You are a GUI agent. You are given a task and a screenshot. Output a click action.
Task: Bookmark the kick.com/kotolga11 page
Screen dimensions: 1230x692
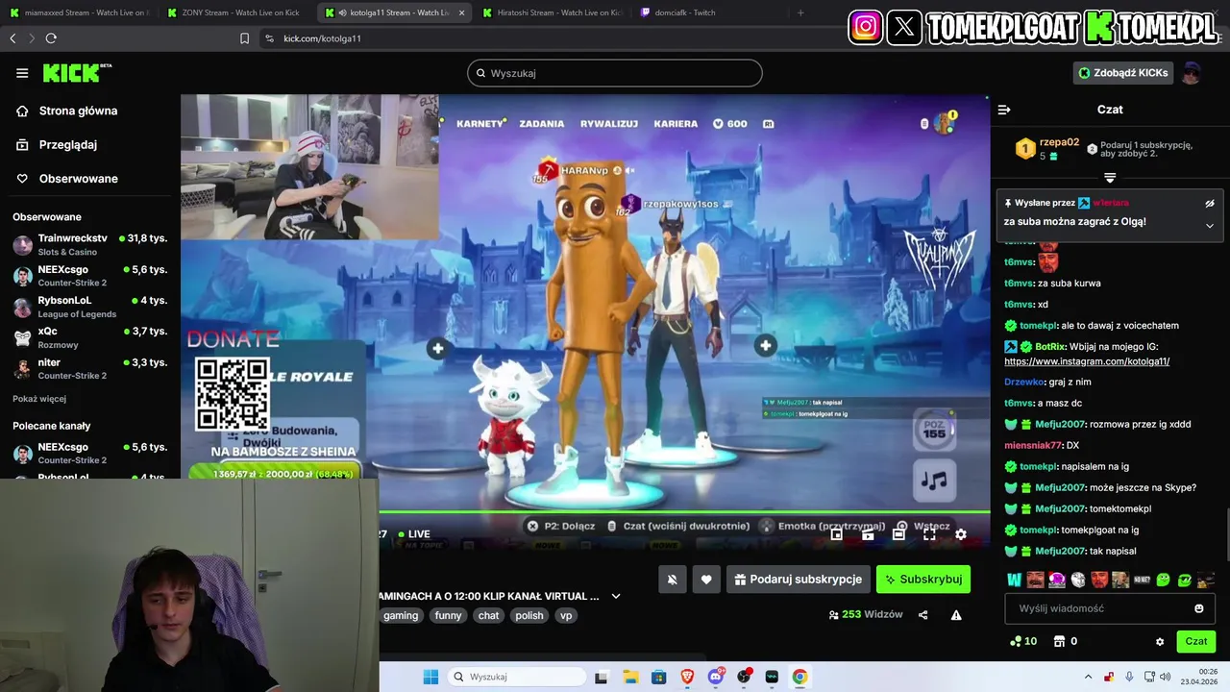click(244, 38)
